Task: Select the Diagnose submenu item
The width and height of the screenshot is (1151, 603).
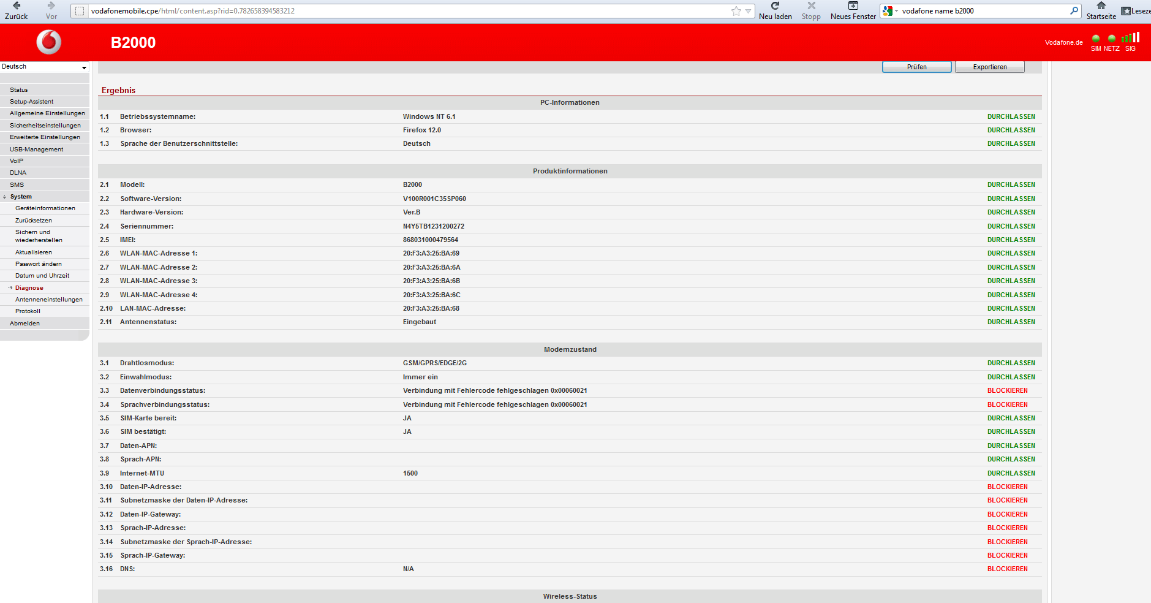Action: pos(29,288)
